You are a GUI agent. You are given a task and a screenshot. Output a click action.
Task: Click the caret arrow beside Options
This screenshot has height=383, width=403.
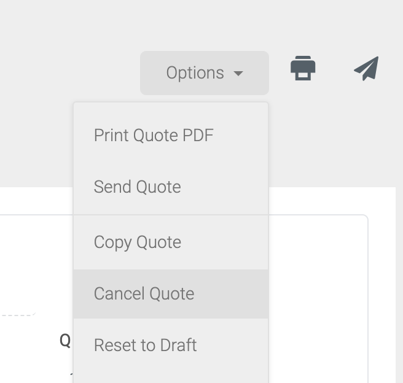pyautogui.click(x=238, y=74)
